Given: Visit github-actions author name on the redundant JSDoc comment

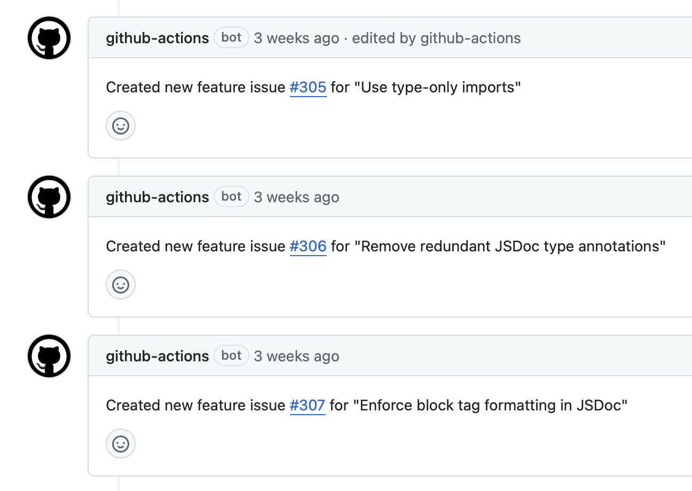Looking at the screenshot, I should (158, 197).
